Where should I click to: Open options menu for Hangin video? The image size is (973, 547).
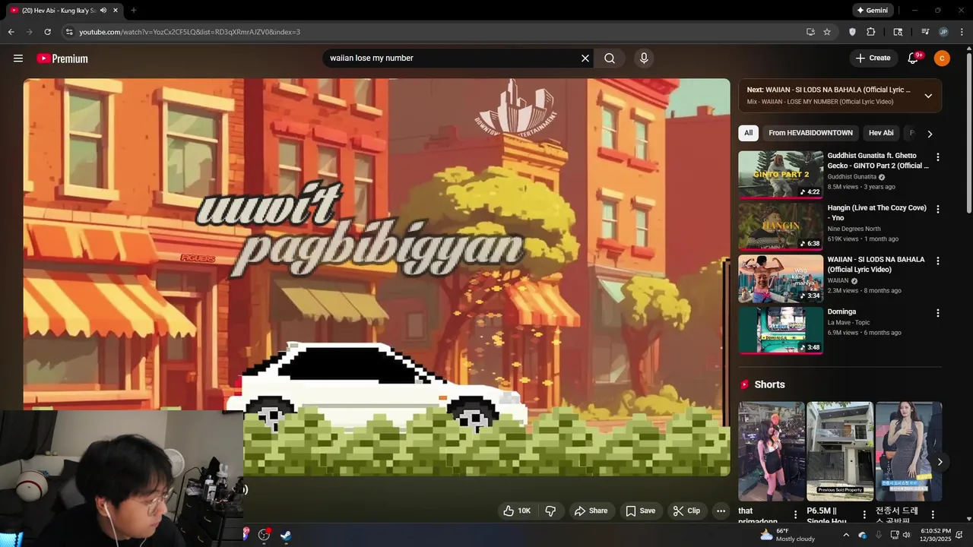pyautogui.click(x=938, y=209)
